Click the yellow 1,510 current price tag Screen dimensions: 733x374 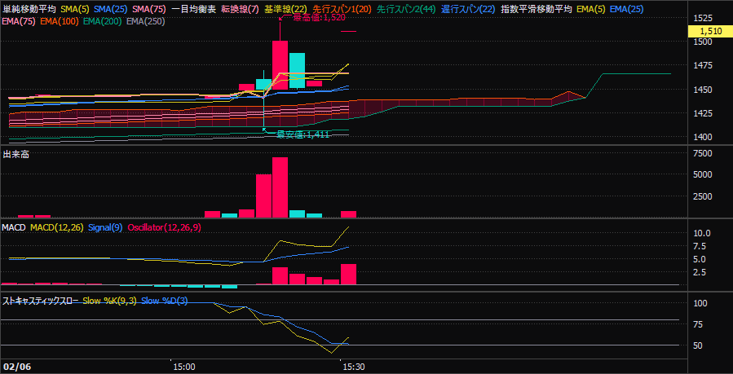711,31
